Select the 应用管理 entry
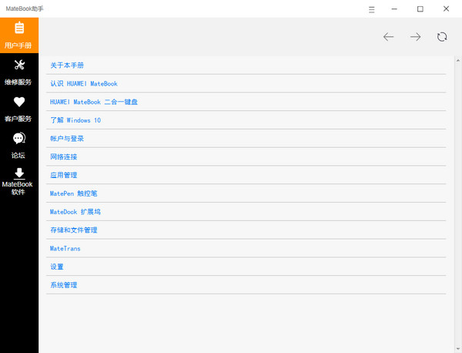This screenshot has width=462, height=353. [64, 176]
